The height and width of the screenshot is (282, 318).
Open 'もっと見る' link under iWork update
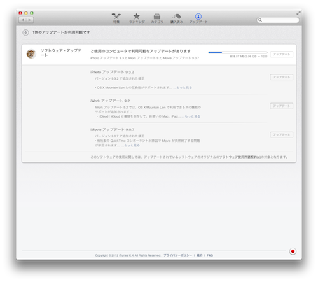pyautogui.click(x=193, y=116)
